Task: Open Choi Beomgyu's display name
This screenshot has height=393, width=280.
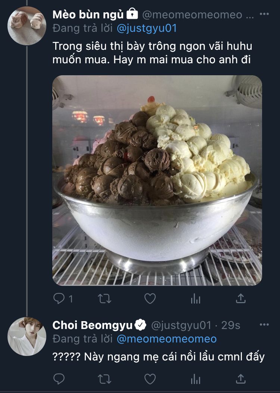Action: (93, 325)
